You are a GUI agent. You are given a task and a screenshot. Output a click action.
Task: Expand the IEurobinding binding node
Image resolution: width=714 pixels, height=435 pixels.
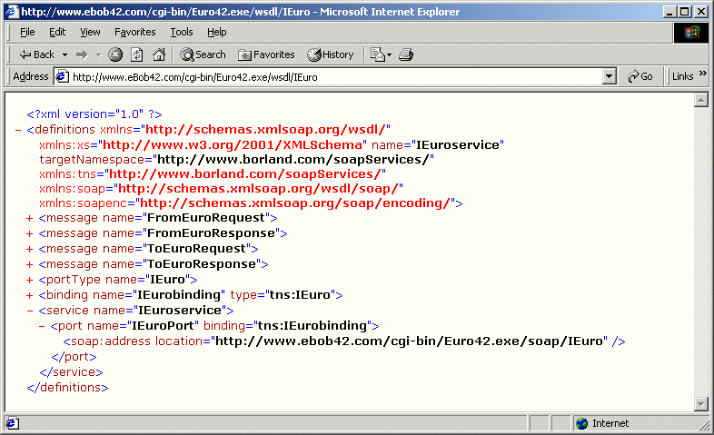(x=30, y=296)
